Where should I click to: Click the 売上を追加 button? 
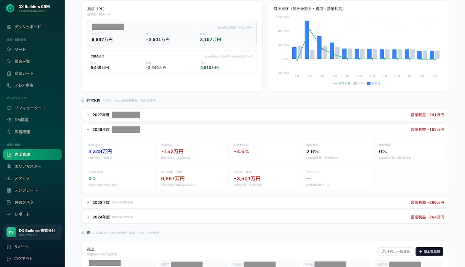coord(429,251)
